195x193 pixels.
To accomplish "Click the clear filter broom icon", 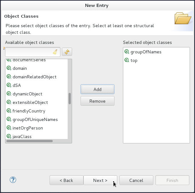I will click(55, 52).
